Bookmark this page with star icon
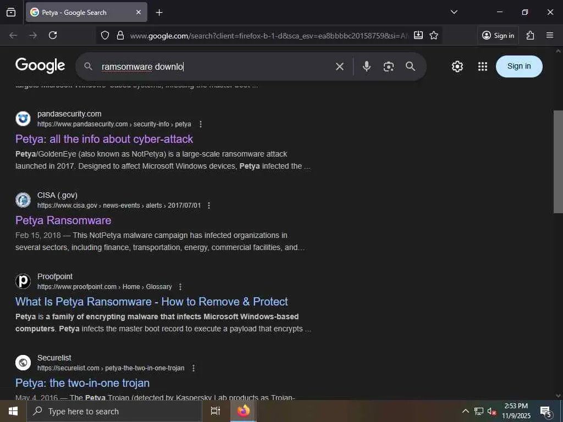The height and width of the screenshot is (422, 563). (x=434, y=35)
